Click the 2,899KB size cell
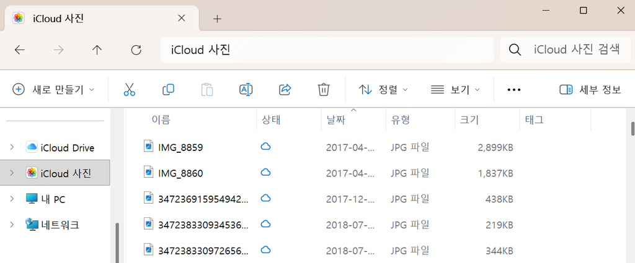Screen dimensions: 635x263 point(495,147)
